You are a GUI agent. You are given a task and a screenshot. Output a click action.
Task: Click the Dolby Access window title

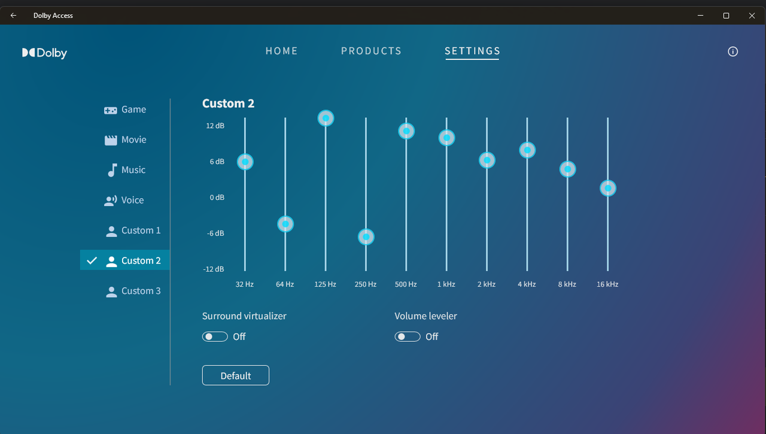(53, 16)
